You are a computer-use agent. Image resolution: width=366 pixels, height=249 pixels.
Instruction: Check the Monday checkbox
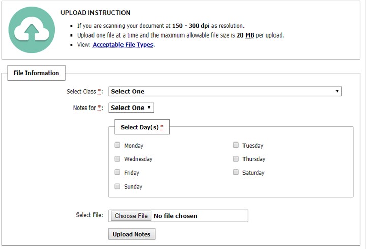(117, 145)
